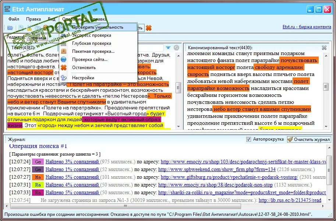The width and height of the screenshot is (336, 221).
Task: Open Найдено 4% совпадений link
Action: tap(72, 185)
